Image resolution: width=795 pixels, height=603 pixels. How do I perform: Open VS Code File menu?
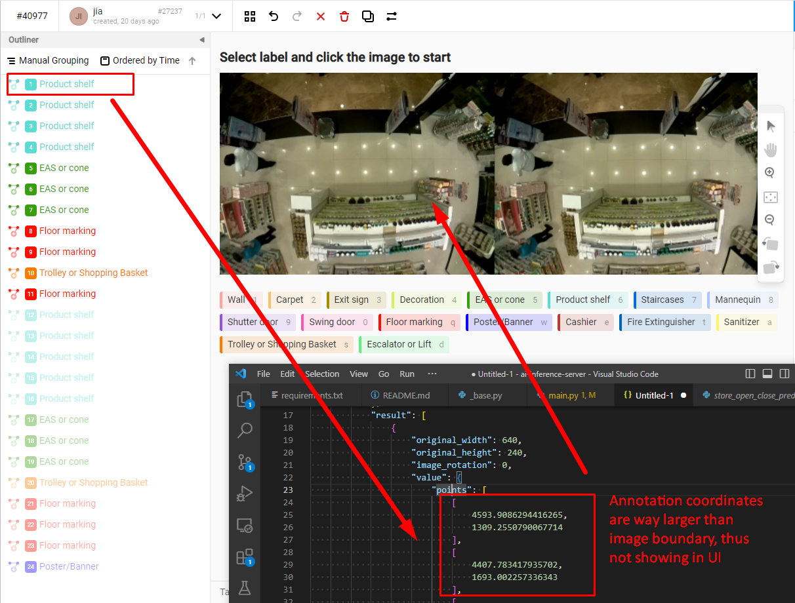263,374
